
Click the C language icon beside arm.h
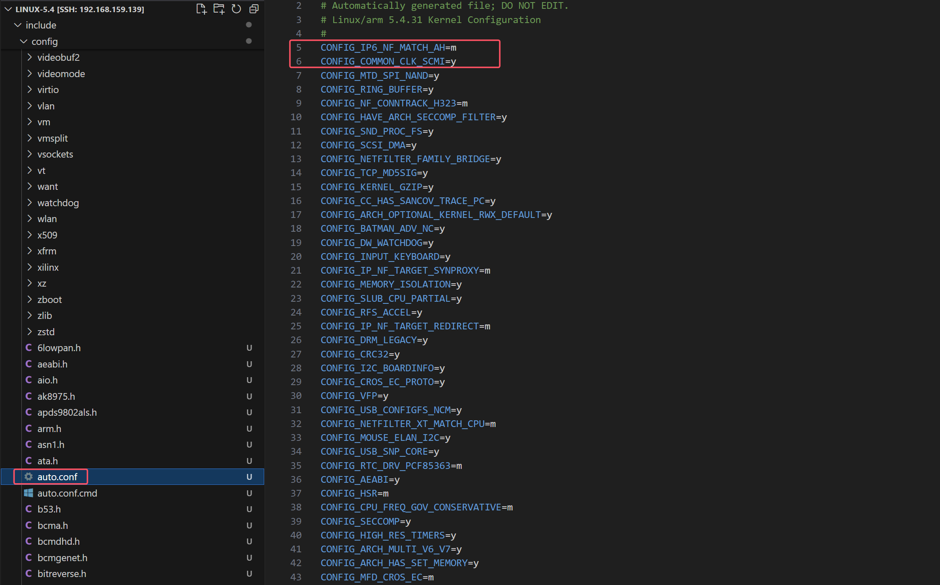coord(28,428)
